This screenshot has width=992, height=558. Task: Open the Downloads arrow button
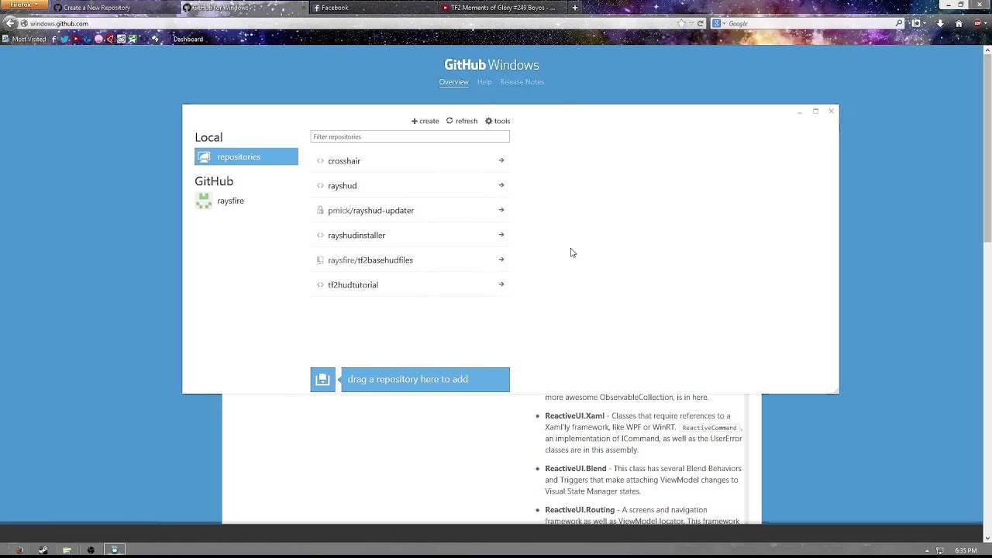[940, 23]
